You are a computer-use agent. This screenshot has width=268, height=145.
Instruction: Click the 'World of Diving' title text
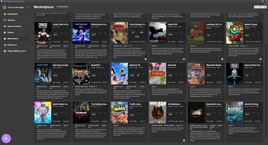pyautogui.click(x=251, y=104)
